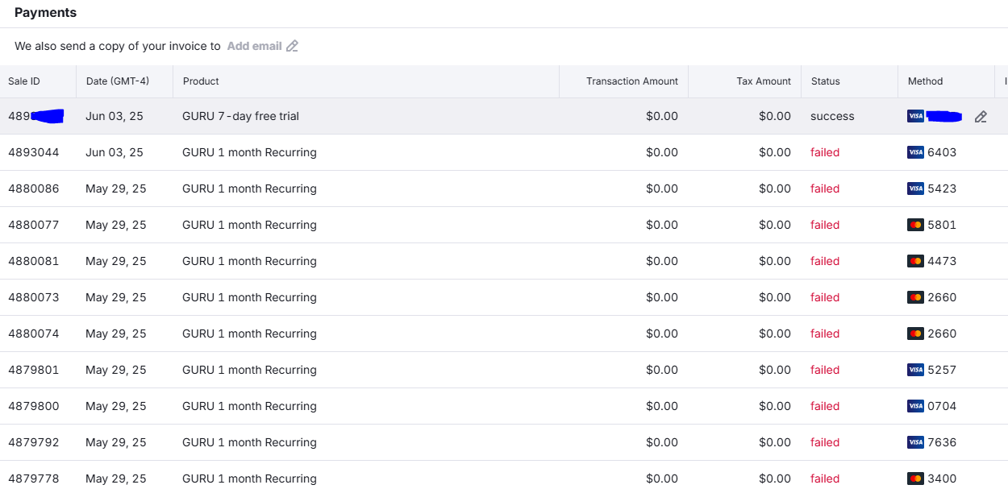Select sale ID 4880073
The width and height of the screenshot is (1008, 489).
(x=34, y=297)
